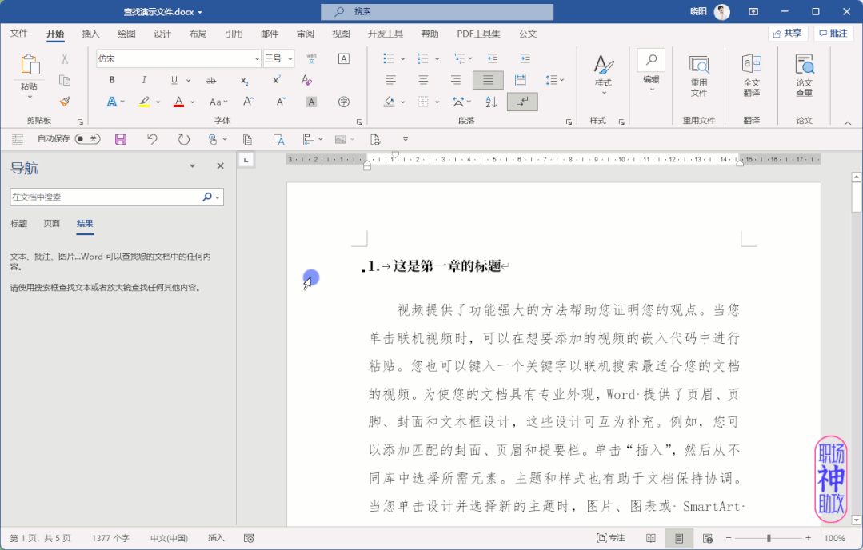Click the Copy icon
This screenshot has width=863, height=550.
(65, 80)
